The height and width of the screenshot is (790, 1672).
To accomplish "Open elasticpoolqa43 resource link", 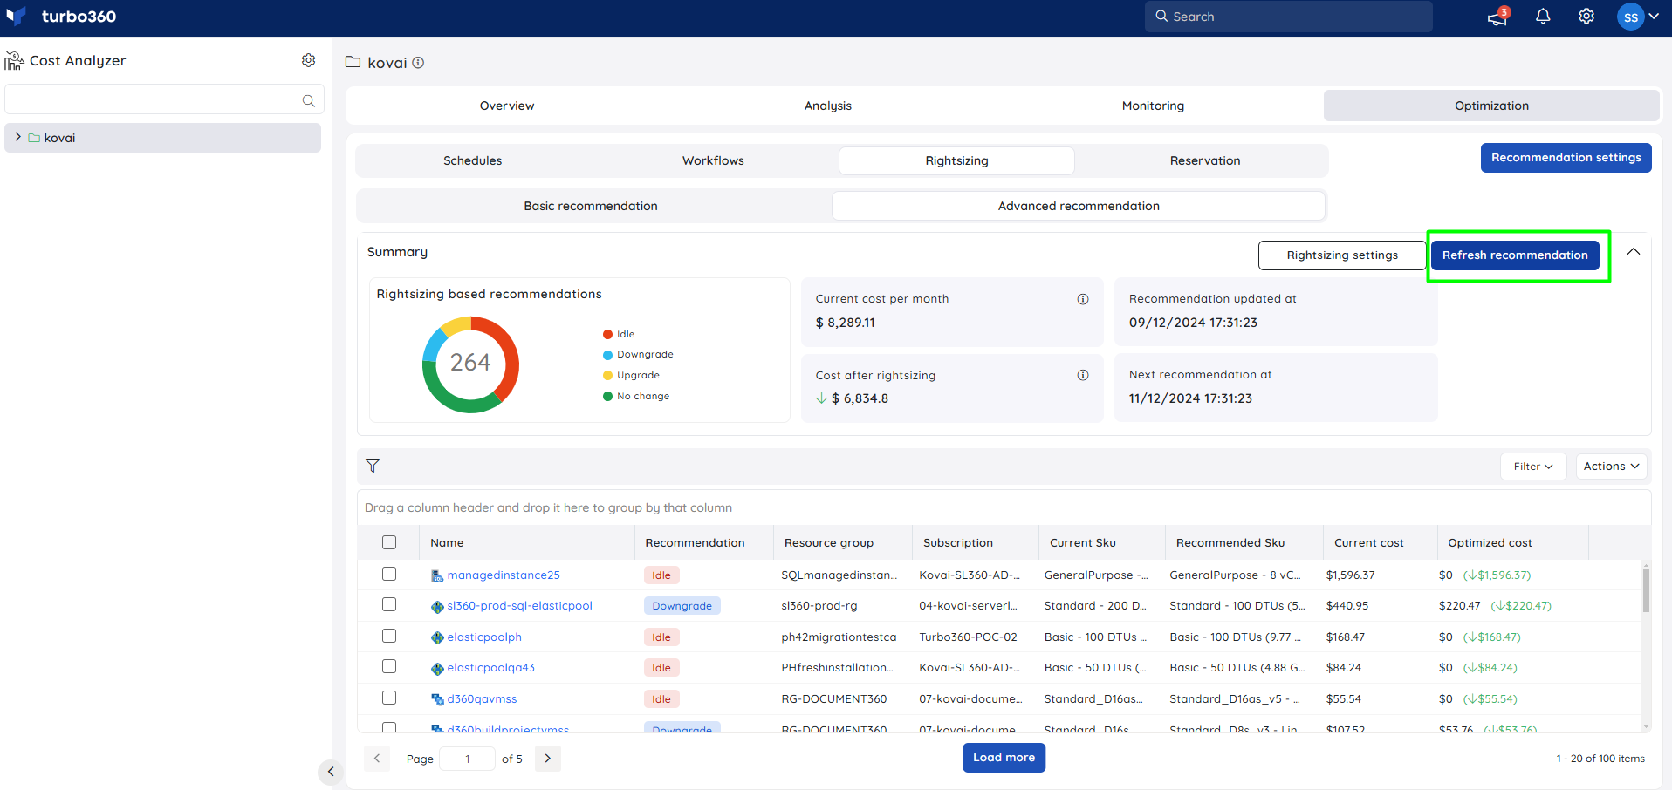I will point(490,668).
